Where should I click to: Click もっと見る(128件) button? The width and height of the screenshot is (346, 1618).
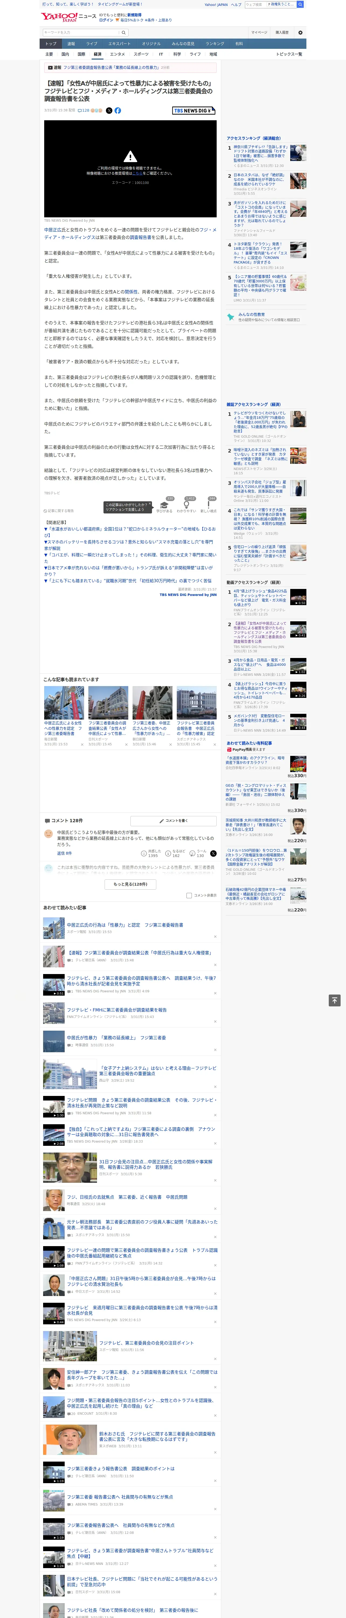[131, 885]
